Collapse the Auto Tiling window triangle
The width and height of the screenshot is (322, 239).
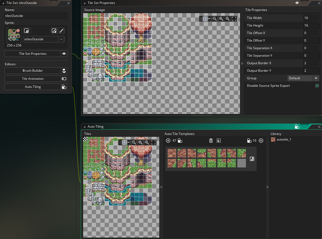pos(84,127)
